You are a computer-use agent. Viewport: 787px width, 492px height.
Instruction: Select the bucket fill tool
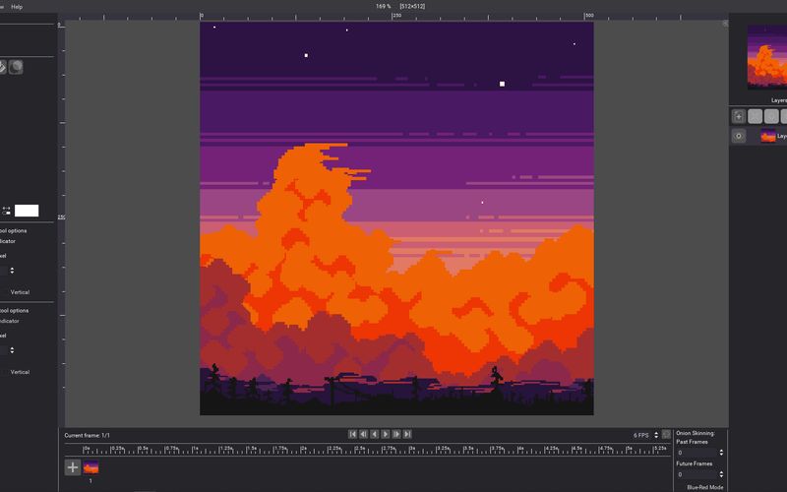coord(2,67)
